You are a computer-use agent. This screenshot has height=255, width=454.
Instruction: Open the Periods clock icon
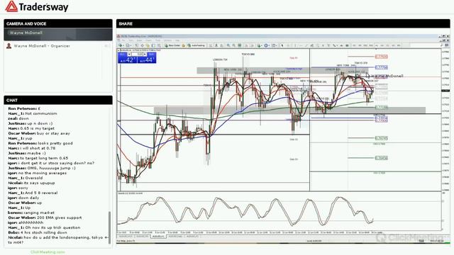tap(266, 45)
